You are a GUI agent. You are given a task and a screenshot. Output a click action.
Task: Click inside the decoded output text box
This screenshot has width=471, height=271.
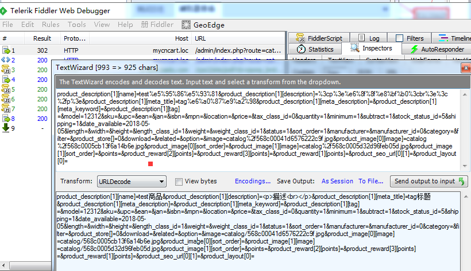(258, 231)
